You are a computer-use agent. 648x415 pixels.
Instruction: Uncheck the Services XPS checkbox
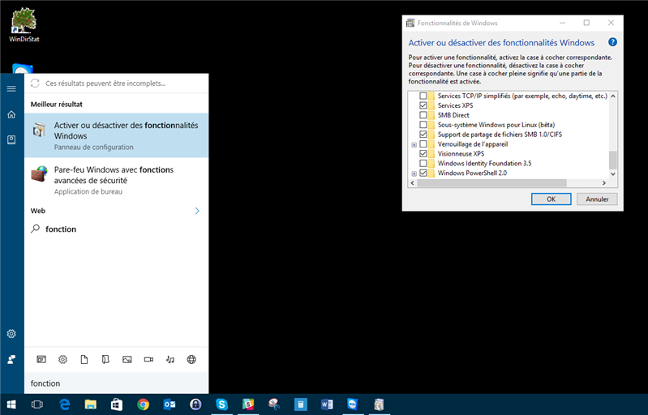423,105
